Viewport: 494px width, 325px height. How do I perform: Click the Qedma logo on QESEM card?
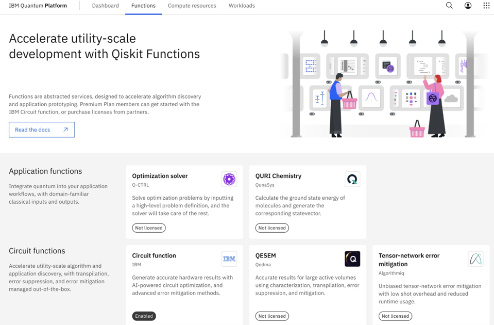[x=352, y=258]
